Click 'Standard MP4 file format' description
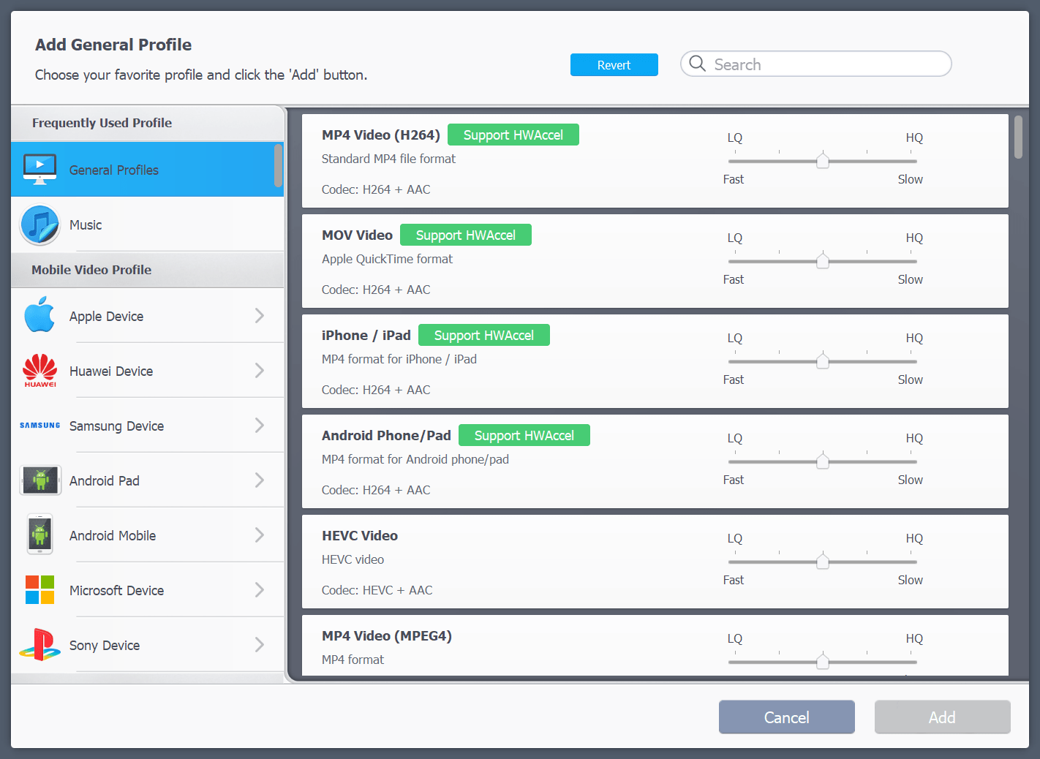 pyautogui.click(x=388, y=159)
